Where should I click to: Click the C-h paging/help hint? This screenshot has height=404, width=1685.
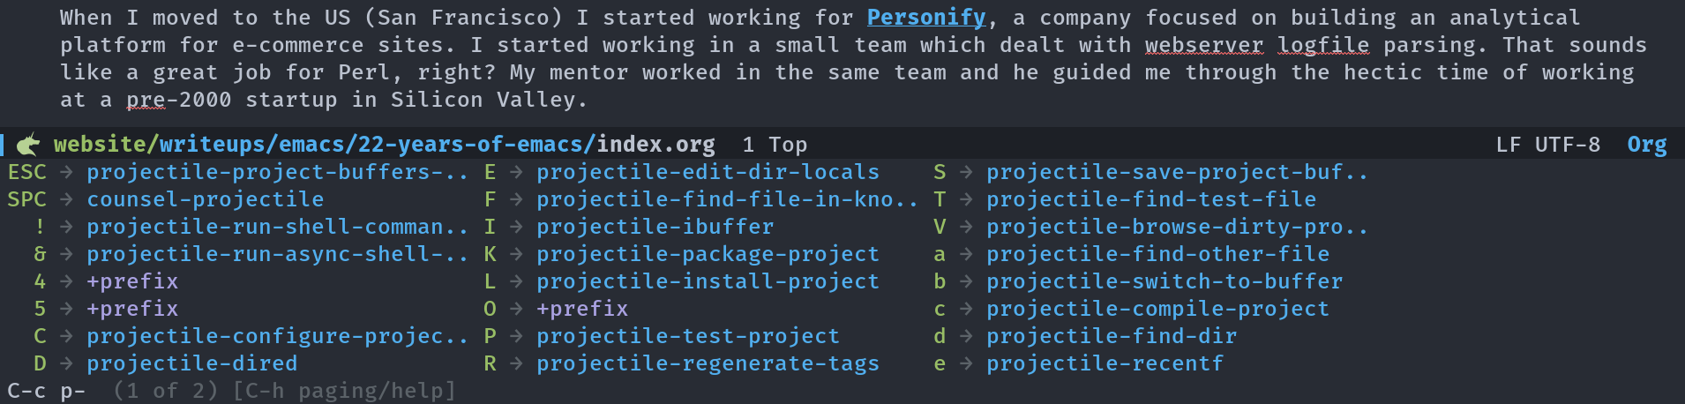(344, 391)
